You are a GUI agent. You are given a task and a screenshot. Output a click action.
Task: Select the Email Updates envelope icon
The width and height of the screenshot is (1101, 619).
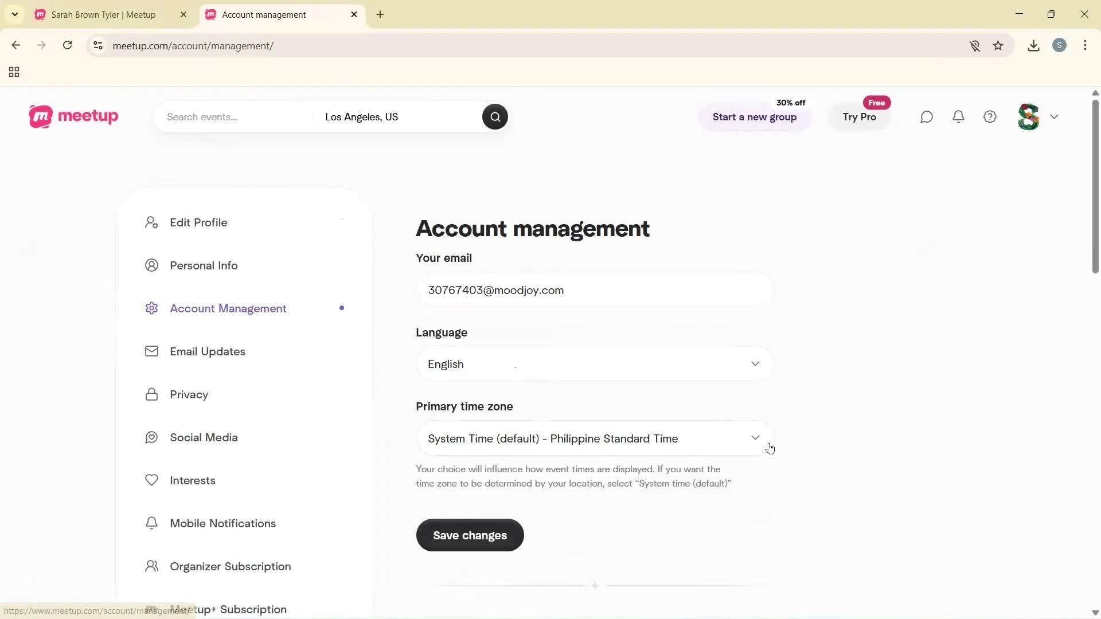point(151,351)
